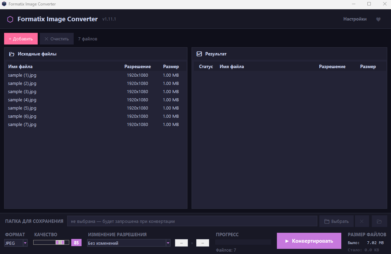Click result Разрешение column header

pos(332,66)
